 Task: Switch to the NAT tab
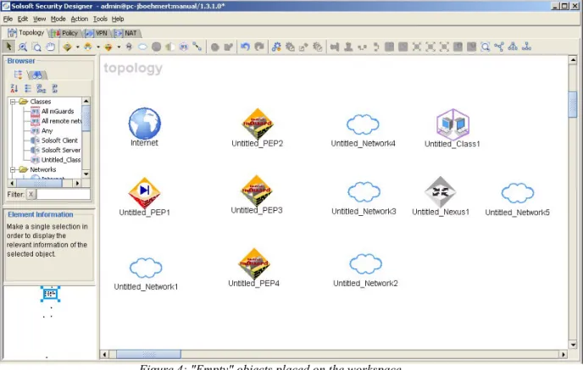(126, 33)
